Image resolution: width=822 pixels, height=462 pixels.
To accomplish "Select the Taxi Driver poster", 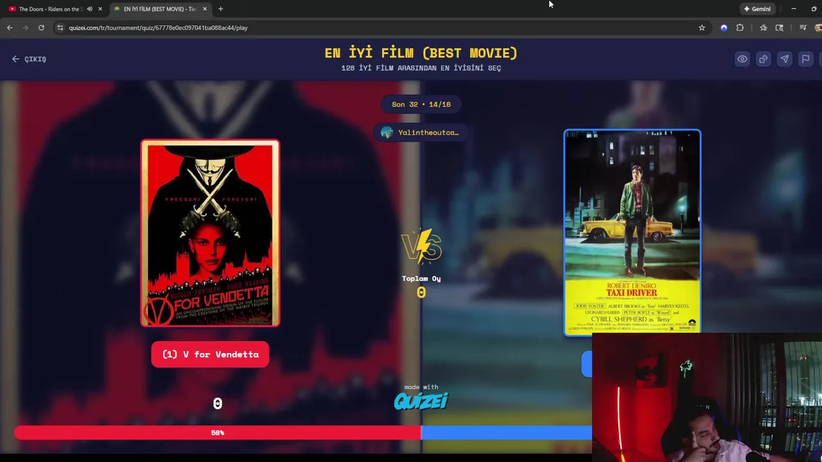I will [633, 232].
